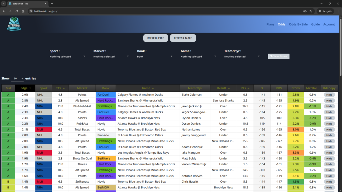View site information icon in address bar

[31, 11]
